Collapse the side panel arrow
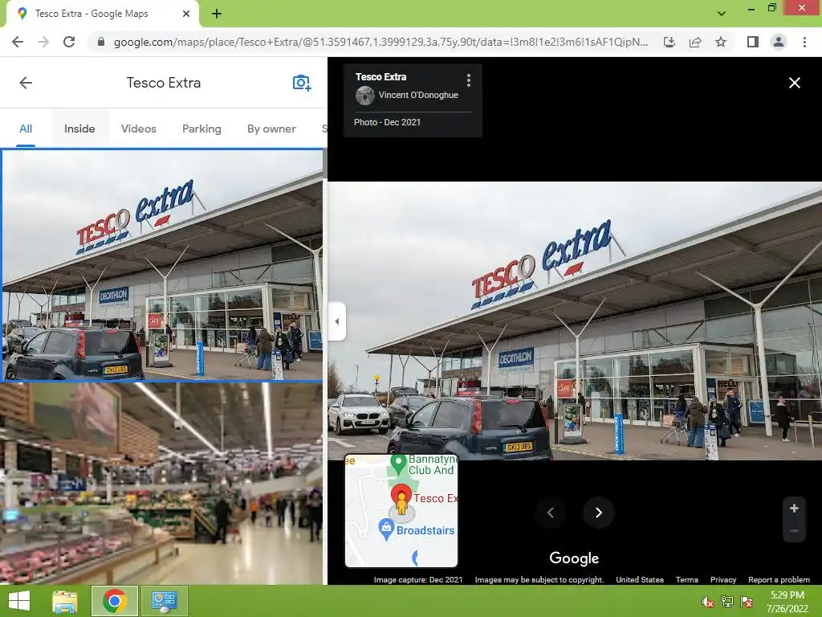This screenshot has height=617, width=822. tap(336, 321)
